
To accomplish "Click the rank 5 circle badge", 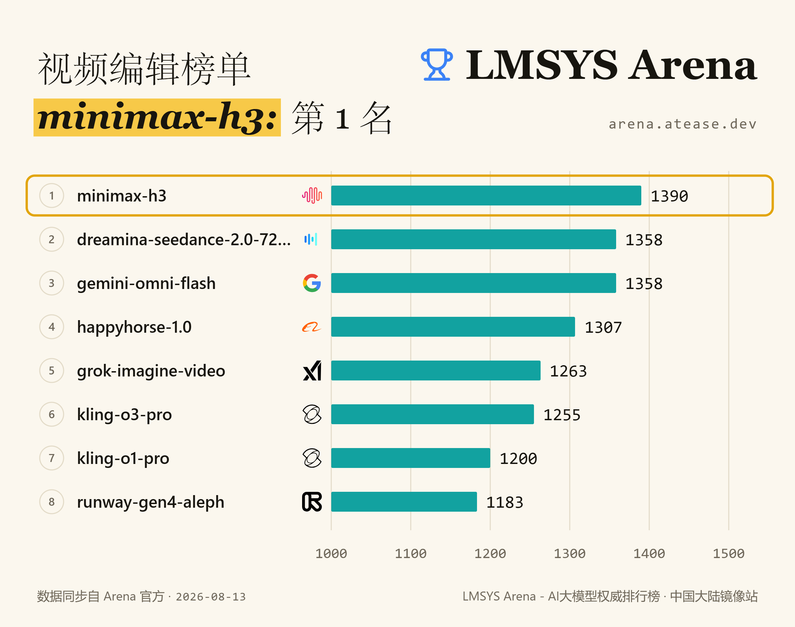I will [x=52, y=370].
